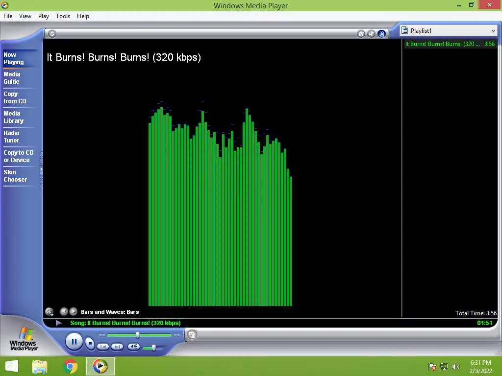502x376 pixels.
Task: Select the song entry in the playlist
Action: click(x=450, y=44)
